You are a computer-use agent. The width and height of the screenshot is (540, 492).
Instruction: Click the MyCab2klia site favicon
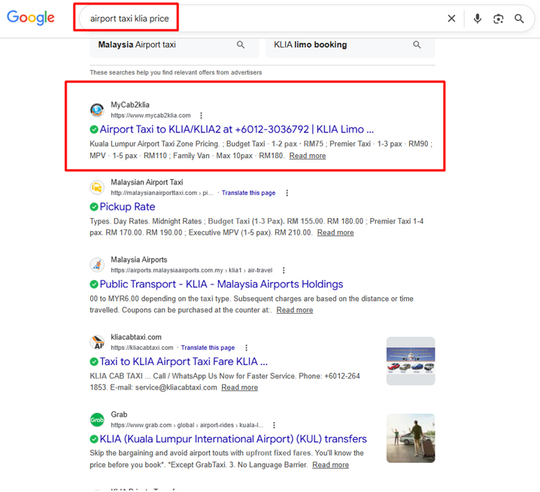(97, 110)
